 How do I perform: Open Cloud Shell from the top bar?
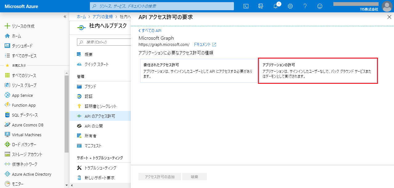[246, 6]
